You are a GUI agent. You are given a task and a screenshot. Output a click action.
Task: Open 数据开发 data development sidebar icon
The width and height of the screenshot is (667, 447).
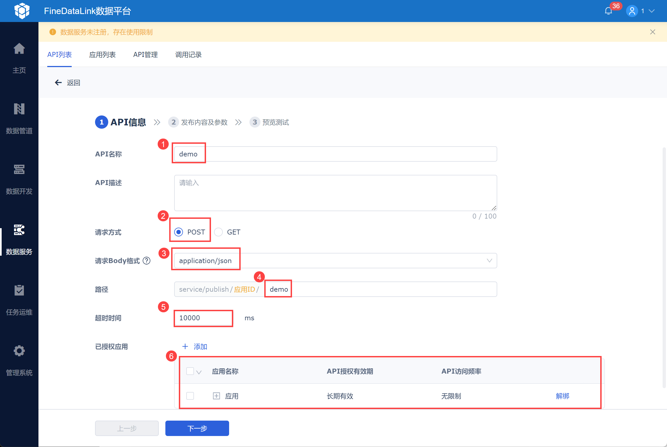click(19, 169)
